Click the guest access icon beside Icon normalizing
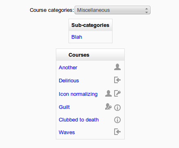 point(108,93)
